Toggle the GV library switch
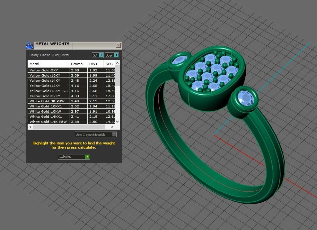Viewport: 317px width, 230px height. click(x=98, y=55)
